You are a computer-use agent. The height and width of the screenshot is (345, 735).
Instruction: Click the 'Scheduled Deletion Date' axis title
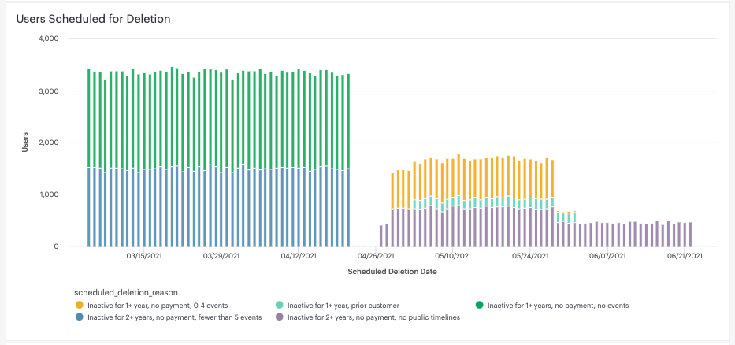coord(392,272)
